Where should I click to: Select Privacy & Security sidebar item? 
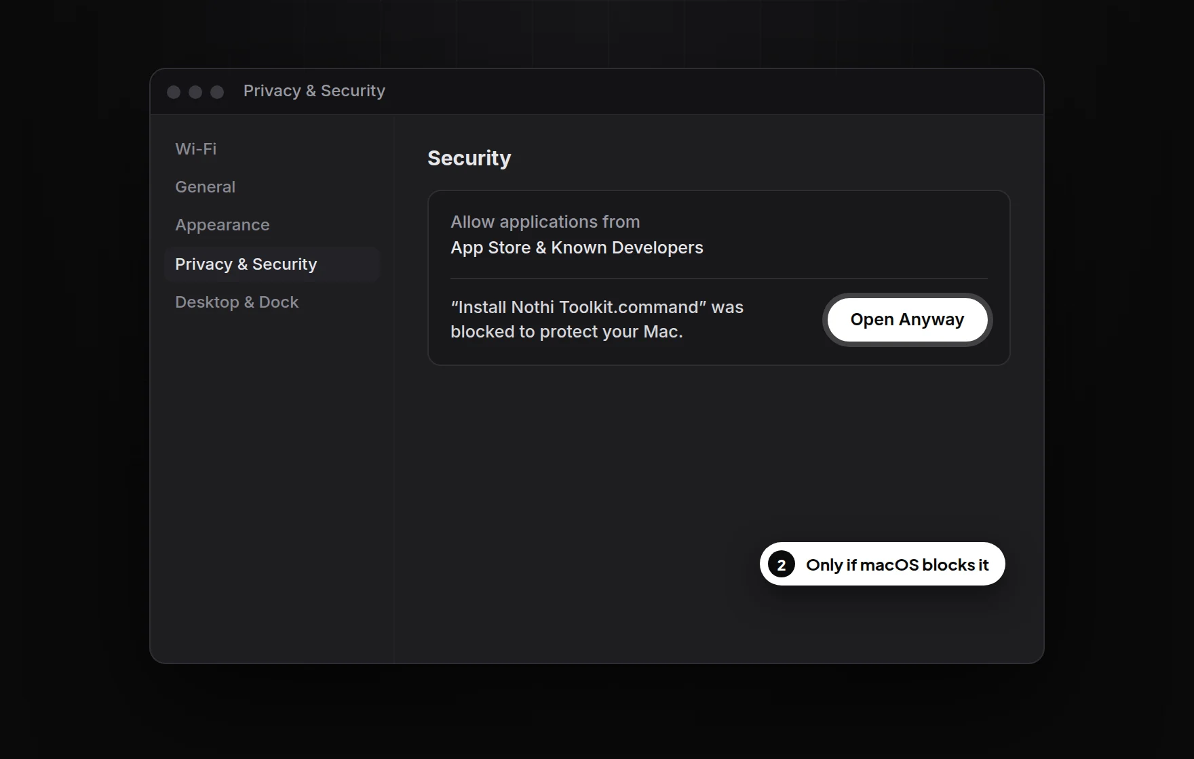(271, 264)
